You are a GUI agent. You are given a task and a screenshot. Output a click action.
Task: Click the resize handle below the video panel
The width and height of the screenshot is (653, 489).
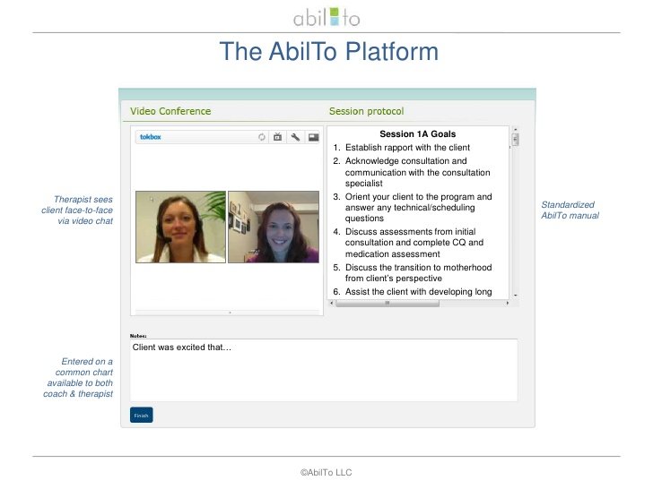pos(230,313)
